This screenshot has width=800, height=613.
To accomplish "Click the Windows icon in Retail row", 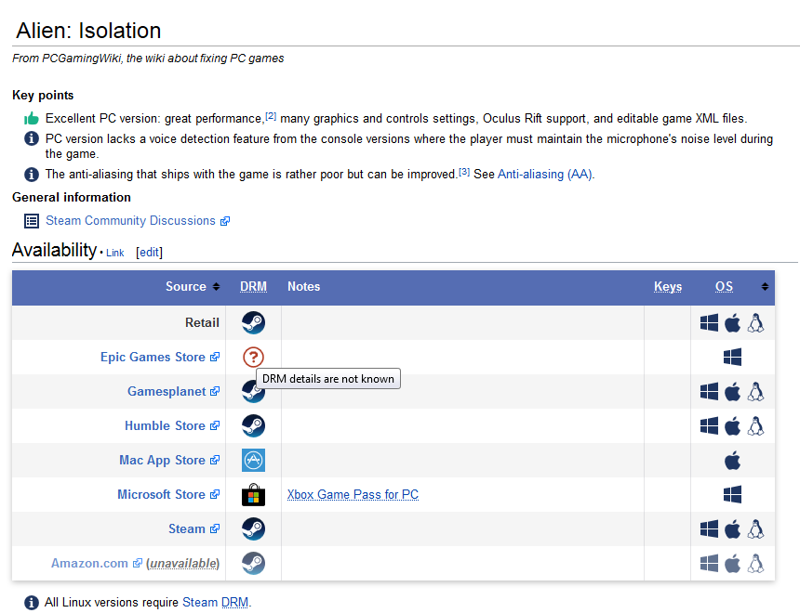I will [x=709, y=322].
